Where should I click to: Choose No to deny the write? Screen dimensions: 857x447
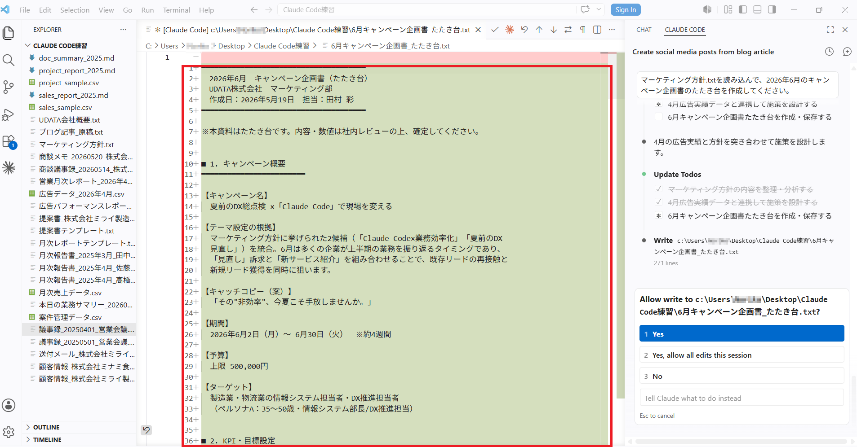coord(742,376)
